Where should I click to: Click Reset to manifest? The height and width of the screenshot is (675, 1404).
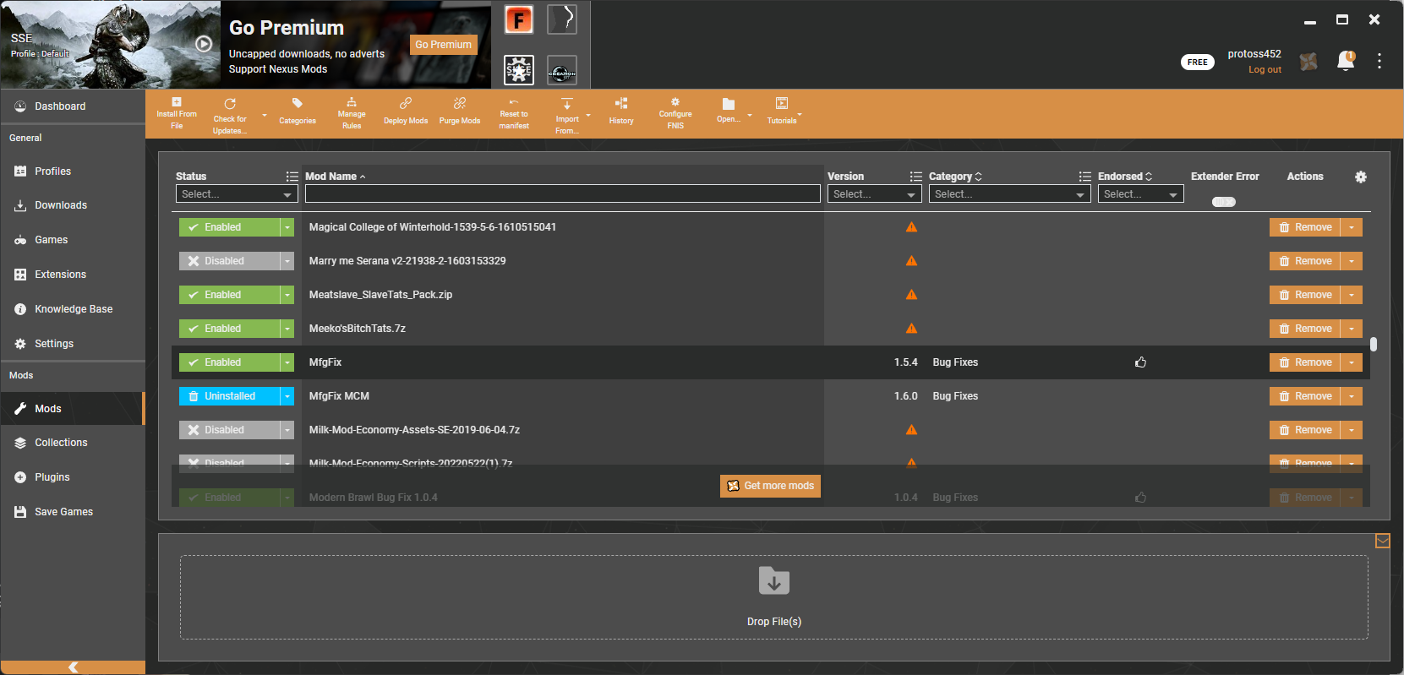click(514, 113)
